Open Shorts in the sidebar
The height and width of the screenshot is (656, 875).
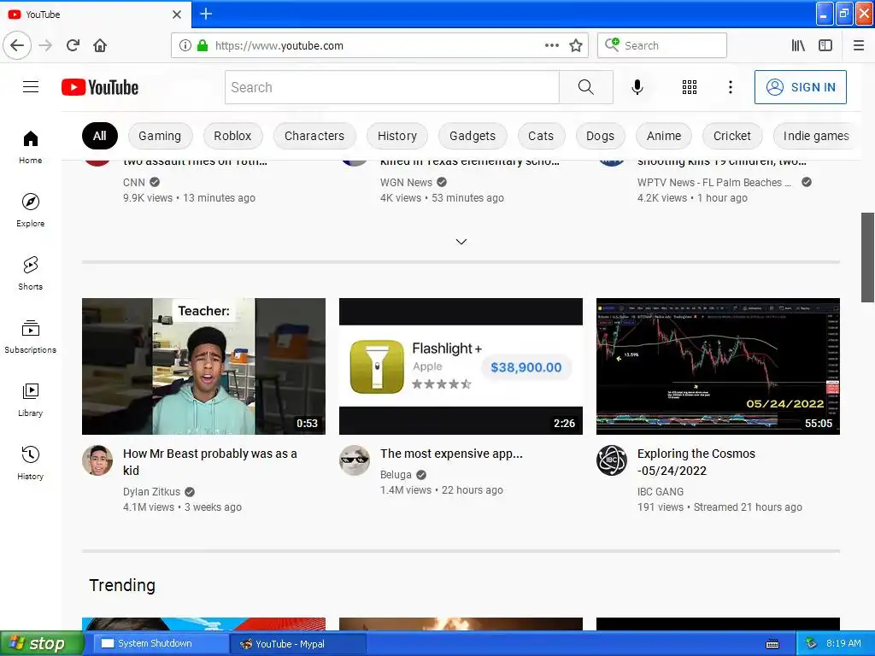[31, 273]
